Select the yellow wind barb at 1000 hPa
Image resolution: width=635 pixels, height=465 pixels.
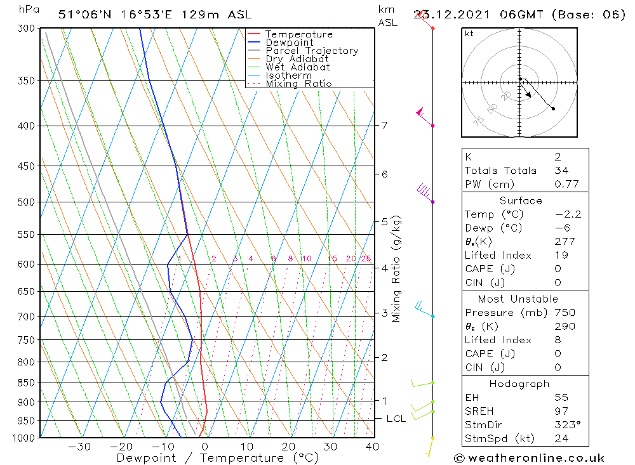(x=430, y=447)
